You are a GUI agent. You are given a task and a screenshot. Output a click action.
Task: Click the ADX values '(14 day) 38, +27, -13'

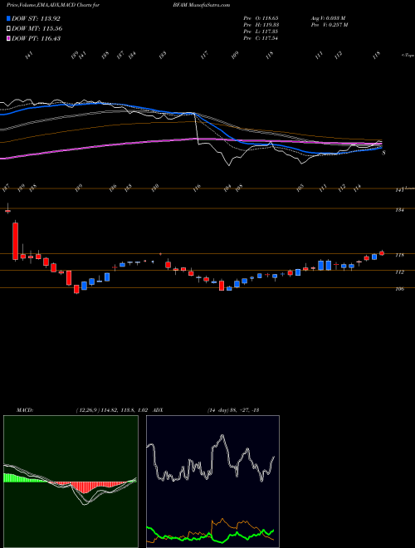[232, 410]
